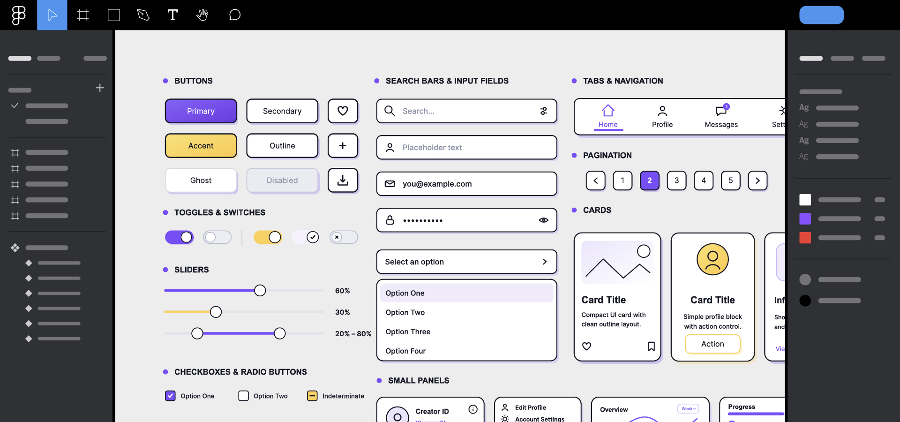The height and width of the screenshot is (422, 900).
Task: Toggle the switch with x knob
Action: 344,237
